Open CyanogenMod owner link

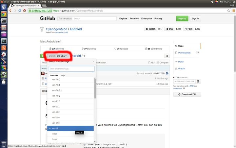pos(56,29)
